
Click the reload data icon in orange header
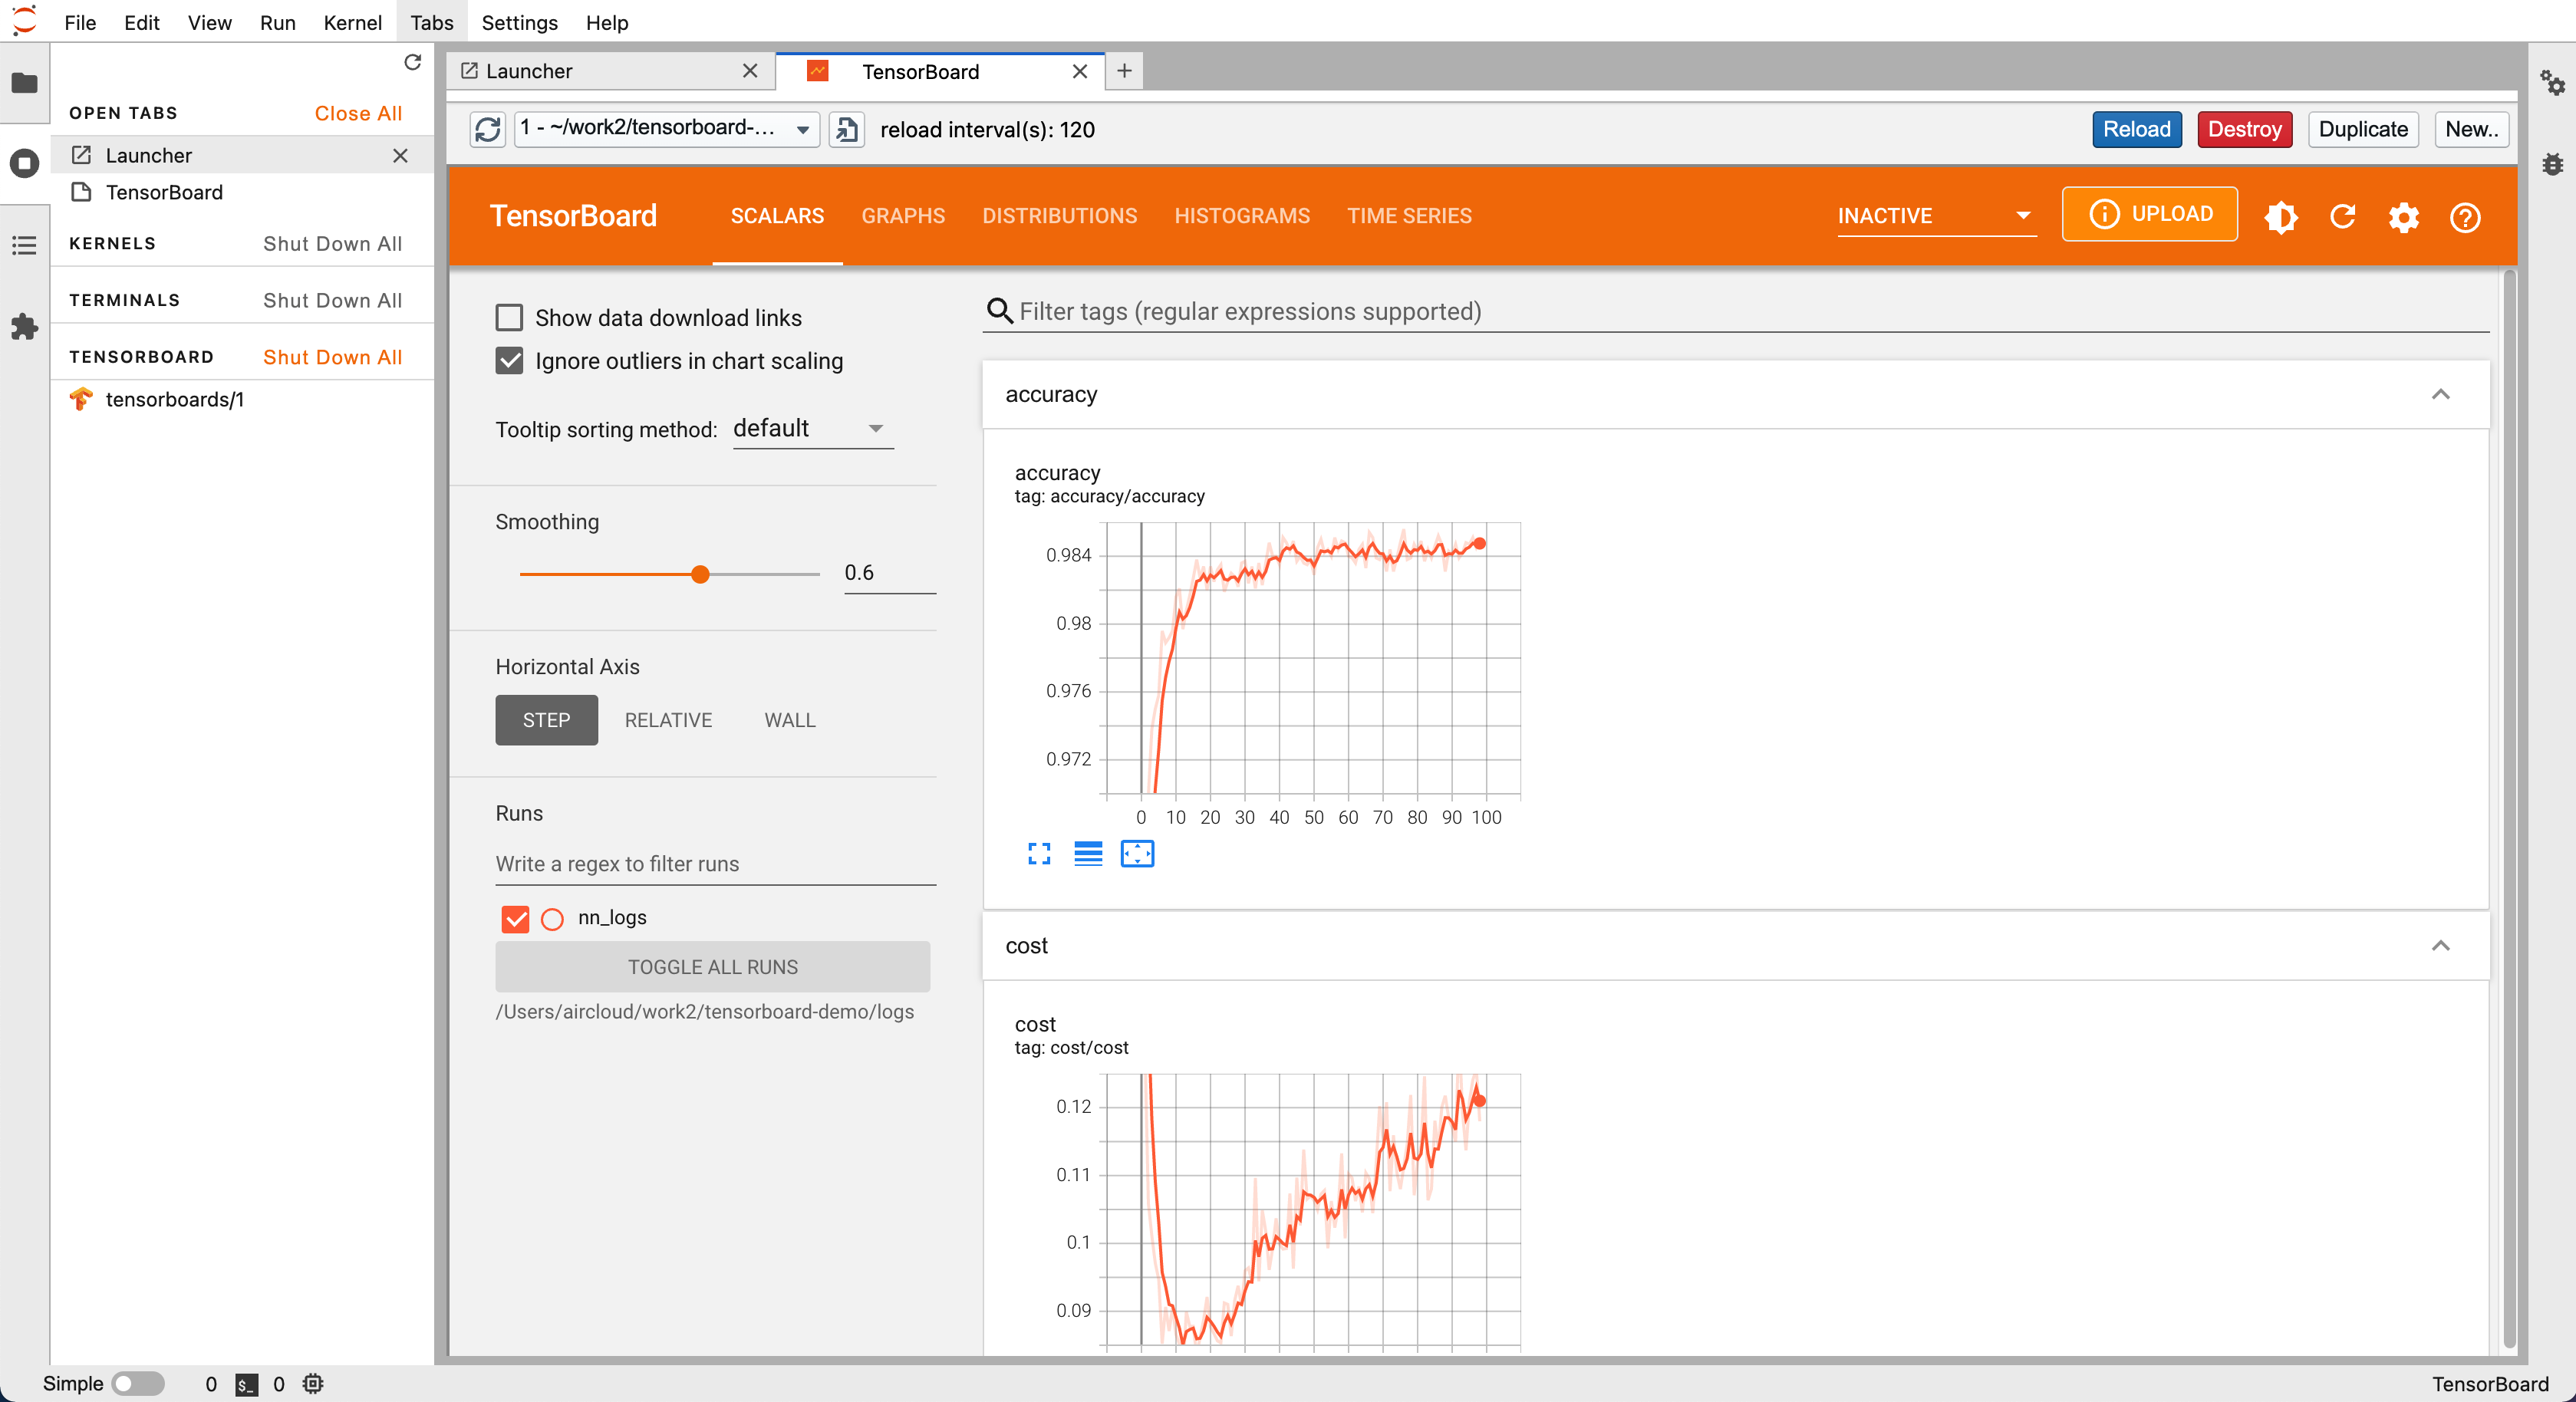pos(2342,217)
